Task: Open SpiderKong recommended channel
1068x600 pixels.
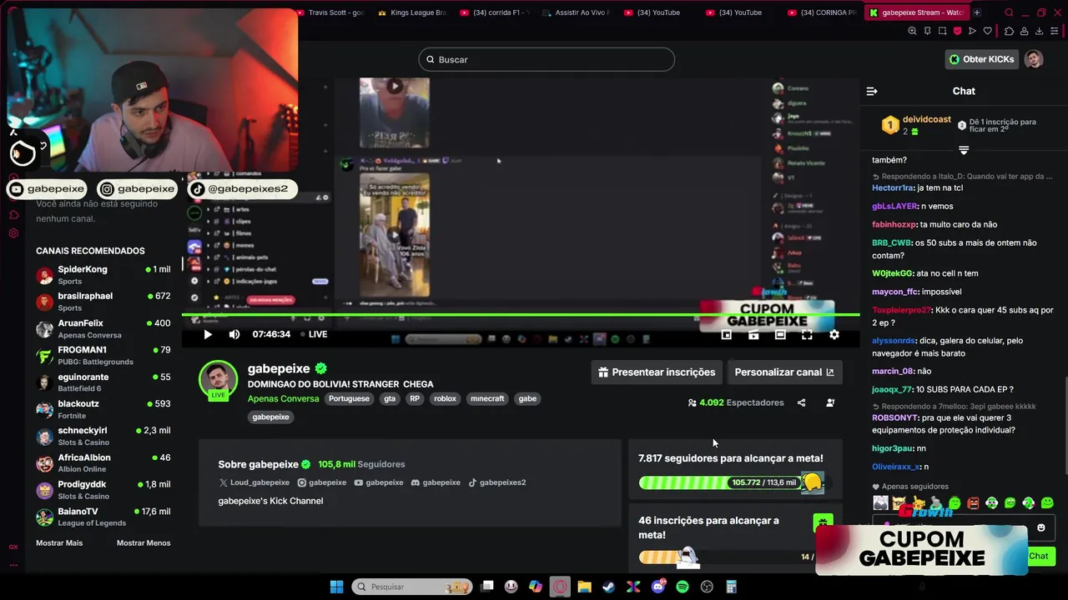Action: tap(103, 275)
